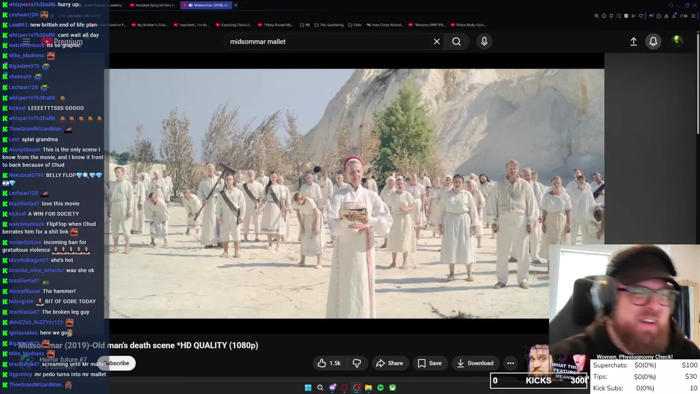The height and width of the screenshot is (394, 700).
Task: Click chat message "The broken leg guy"
Action: click(66, 312)
